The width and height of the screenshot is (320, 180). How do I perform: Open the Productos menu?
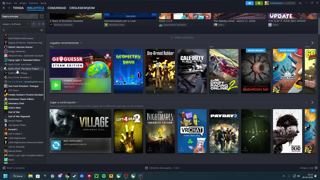click(33, 3)
